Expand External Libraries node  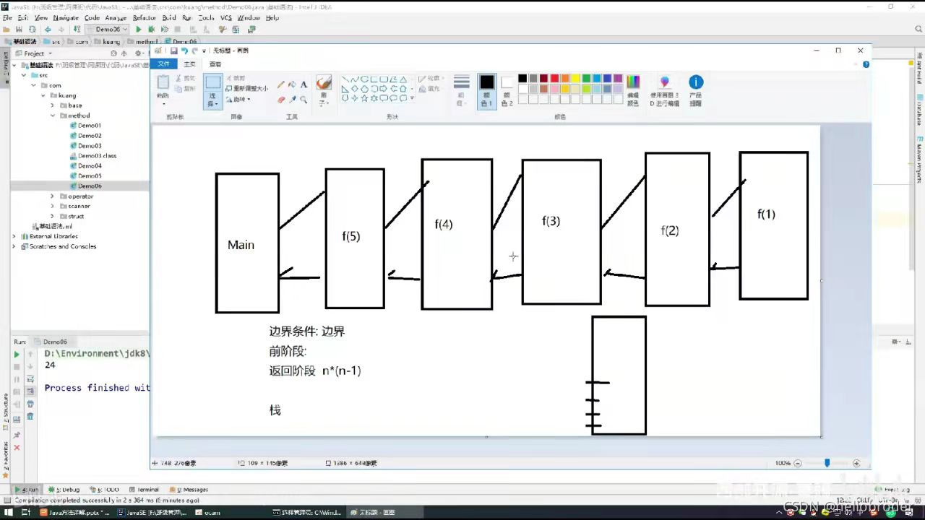tap(14, 236)
